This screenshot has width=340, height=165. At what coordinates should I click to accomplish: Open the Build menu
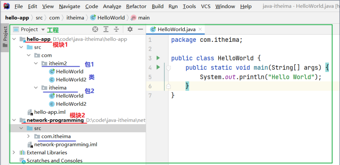click(x=158, y=6)
